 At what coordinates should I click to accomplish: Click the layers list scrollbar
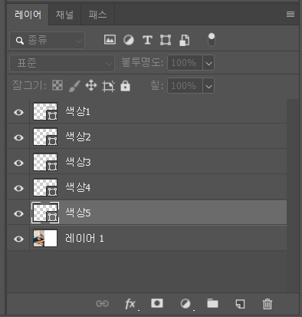293,196
